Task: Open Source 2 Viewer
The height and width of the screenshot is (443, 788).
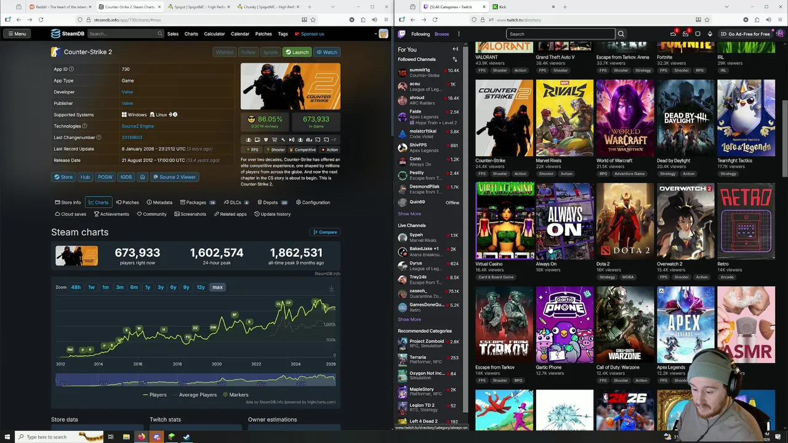Action: (x=173, y=177)
